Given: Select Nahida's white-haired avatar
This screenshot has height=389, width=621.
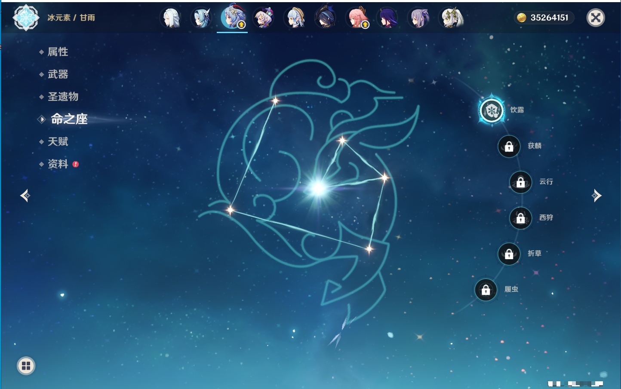Looking at the screenshot, I should click(450, 18).
